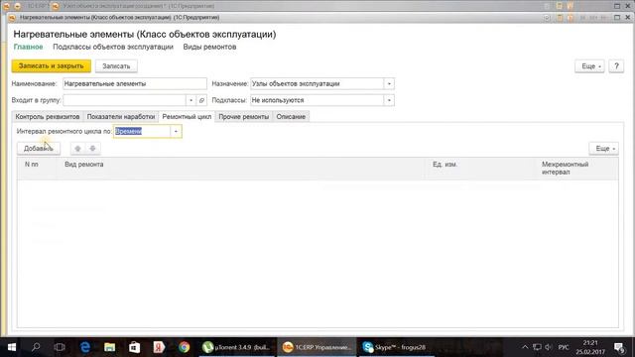The height and width of the screenshot is (357, 635).
Task: Open the table's Еще menu
Action: [604, 149]
